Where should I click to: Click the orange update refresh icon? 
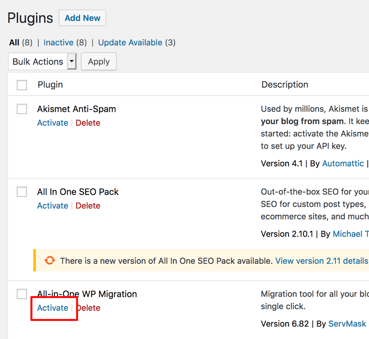coord(50,261)
